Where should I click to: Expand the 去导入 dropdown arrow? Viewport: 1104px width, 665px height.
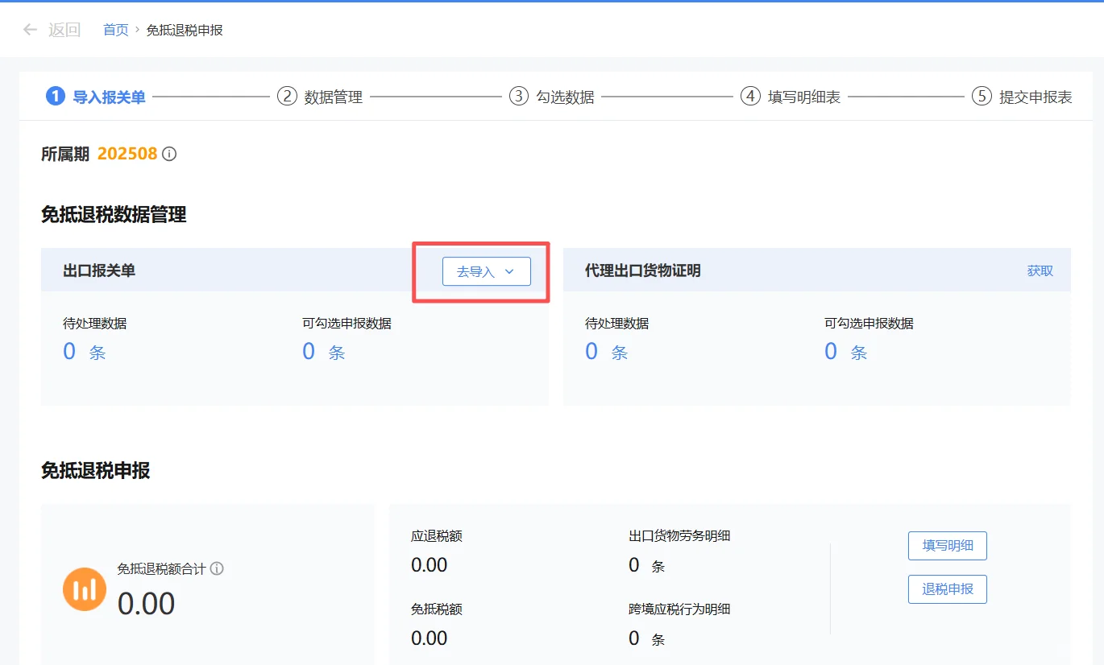coord(508,271)
